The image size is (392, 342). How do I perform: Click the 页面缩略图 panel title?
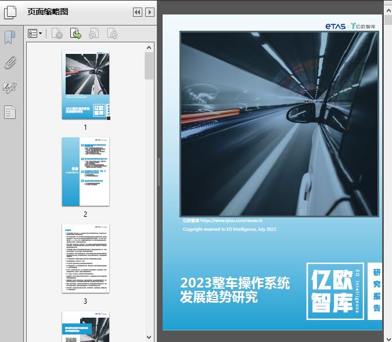[48, 12]
